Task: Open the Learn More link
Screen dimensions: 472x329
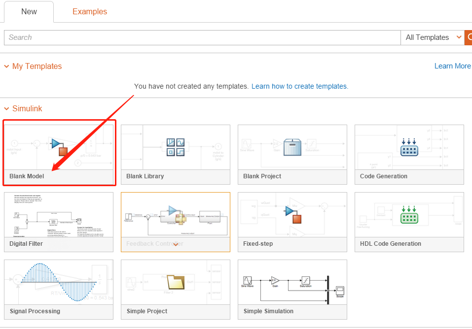Action: pos(452,66)
